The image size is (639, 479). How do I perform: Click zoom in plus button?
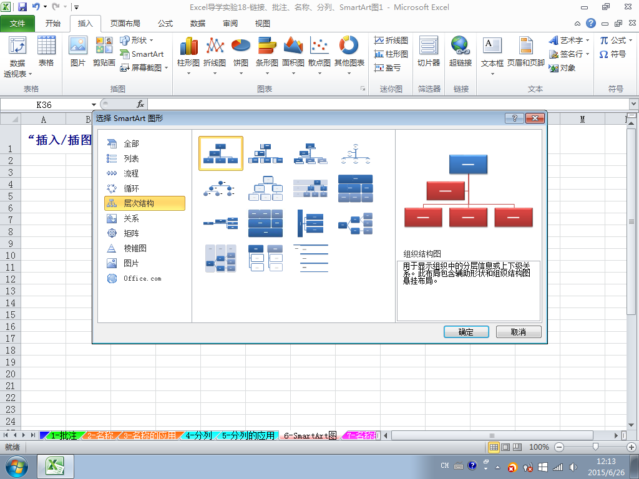[632, 447]
